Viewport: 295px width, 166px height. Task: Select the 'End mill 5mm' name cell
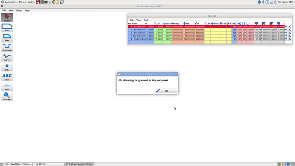(139, 30)
